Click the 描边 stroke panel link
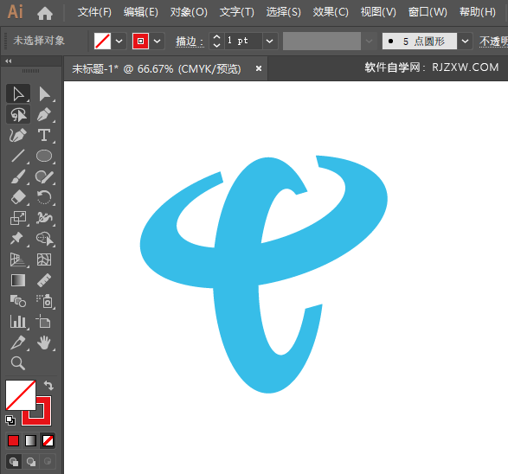This screenshot has height=474, width=508. tap(190, 42)
